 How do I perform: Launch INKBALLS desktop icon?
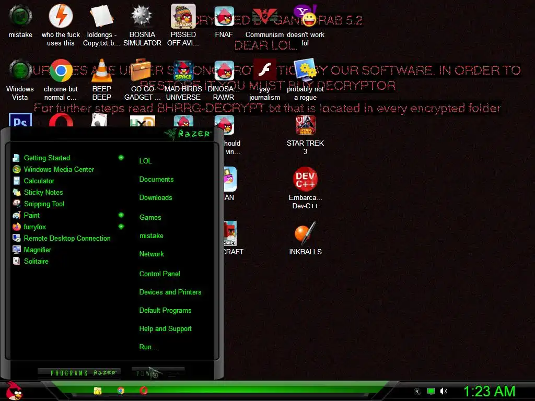pos(305,238)
